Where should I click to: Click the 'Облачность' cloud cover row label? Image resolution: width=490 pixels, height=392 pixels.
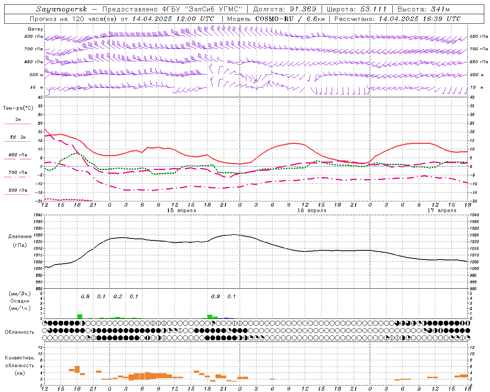click(x=20, y=332)
